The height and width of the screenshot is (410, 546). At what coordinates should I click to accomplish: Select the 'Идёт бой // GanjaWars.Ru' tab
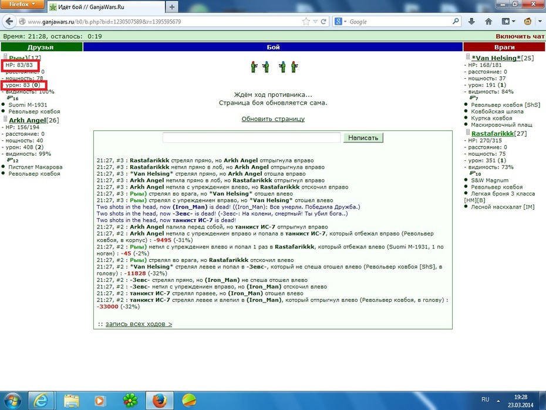point(106,6)
